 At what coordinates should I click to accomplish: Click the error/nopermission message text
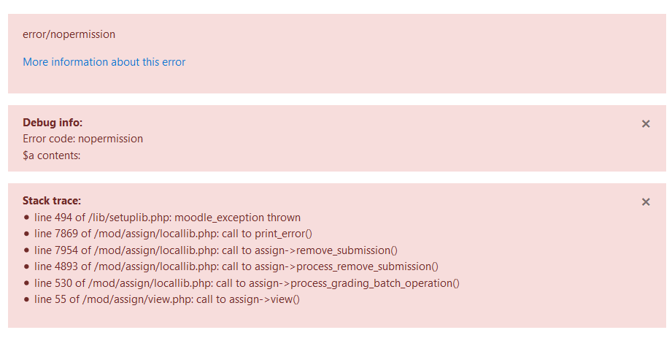(69, 34)
